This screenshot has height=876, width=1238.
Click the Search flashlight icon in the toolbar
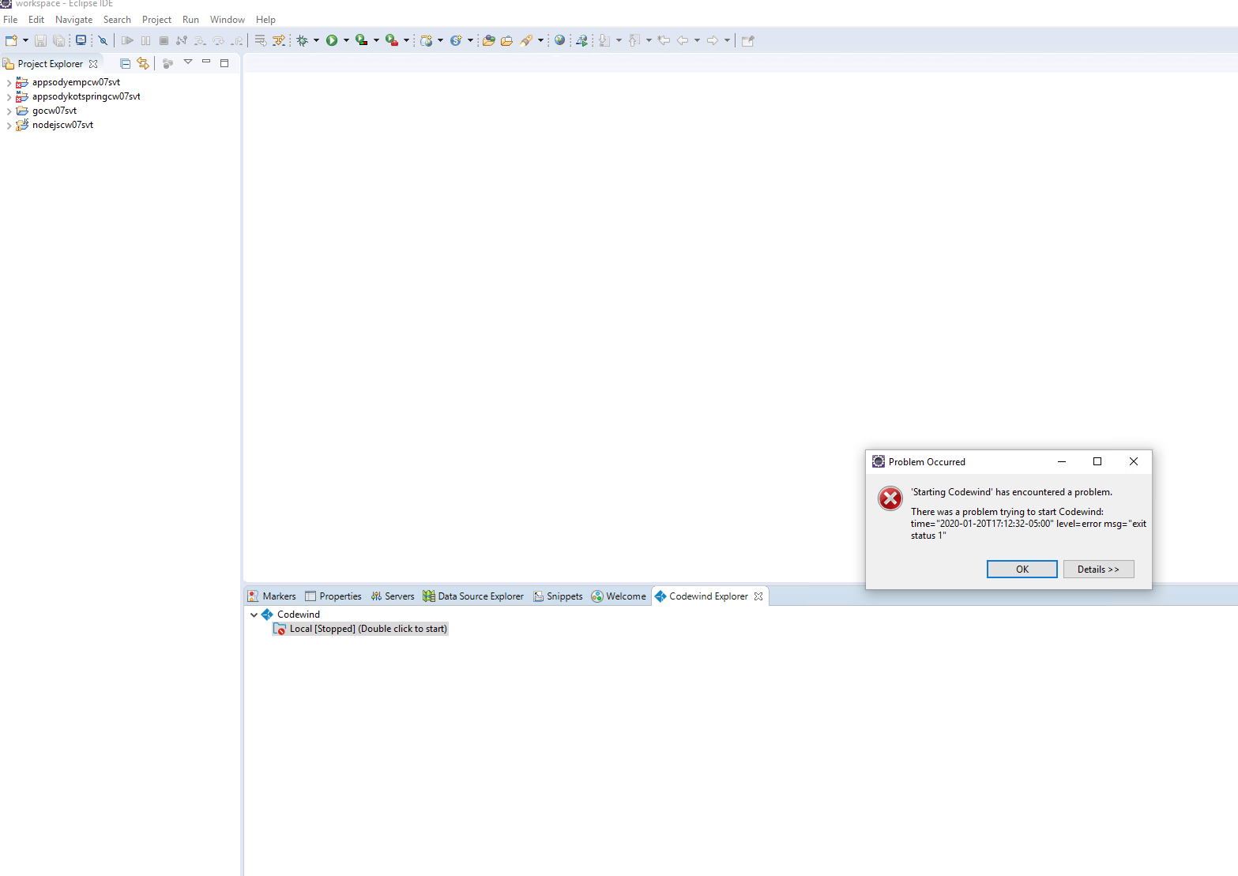[x=526, y=40]
